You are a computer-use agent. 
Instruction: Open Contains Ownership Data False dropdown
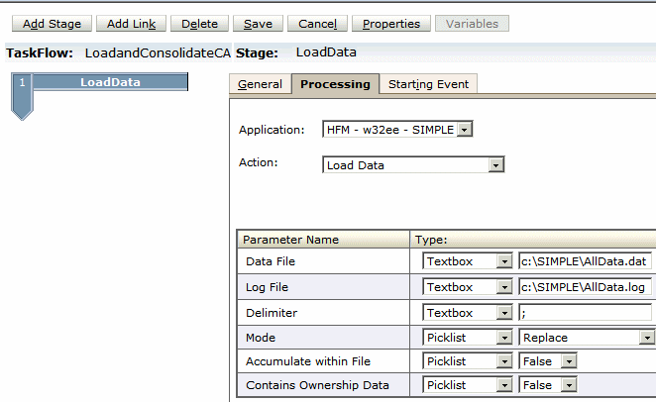click(x=569, y=386)
